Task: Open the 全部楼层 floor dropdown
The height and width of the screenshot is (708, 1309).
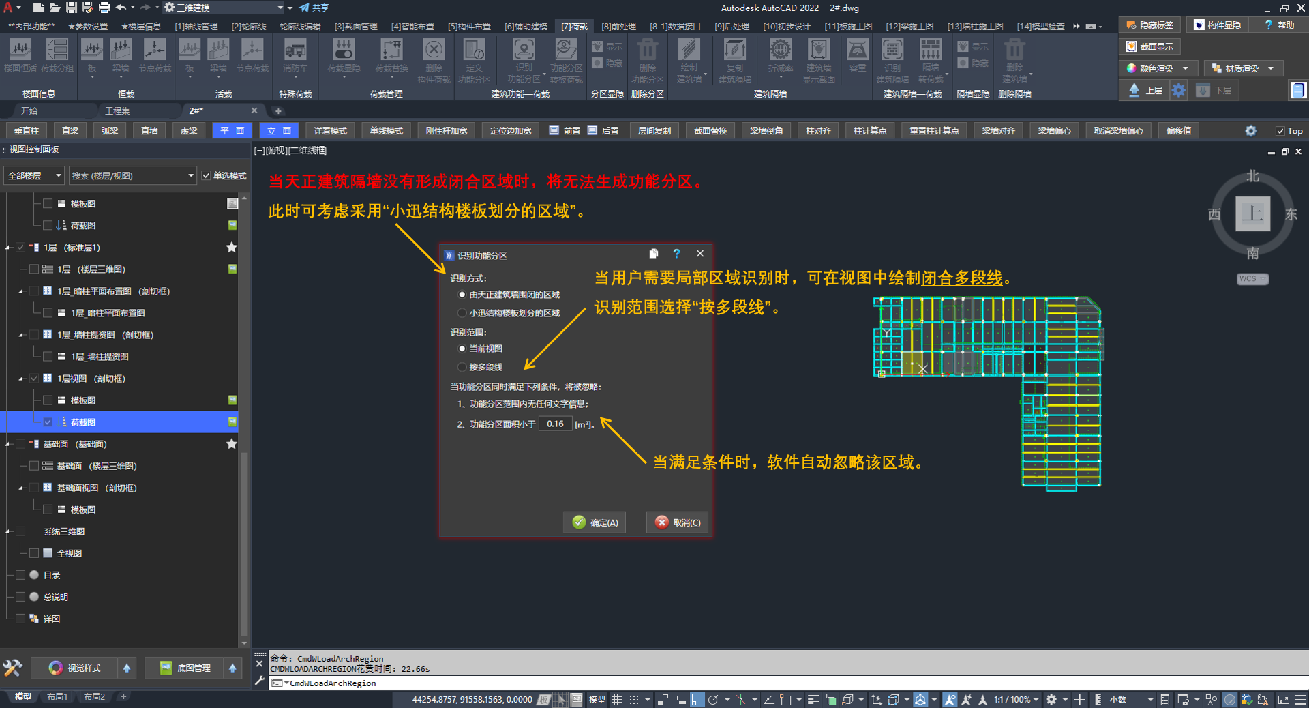Action: [x=34, y=176]
